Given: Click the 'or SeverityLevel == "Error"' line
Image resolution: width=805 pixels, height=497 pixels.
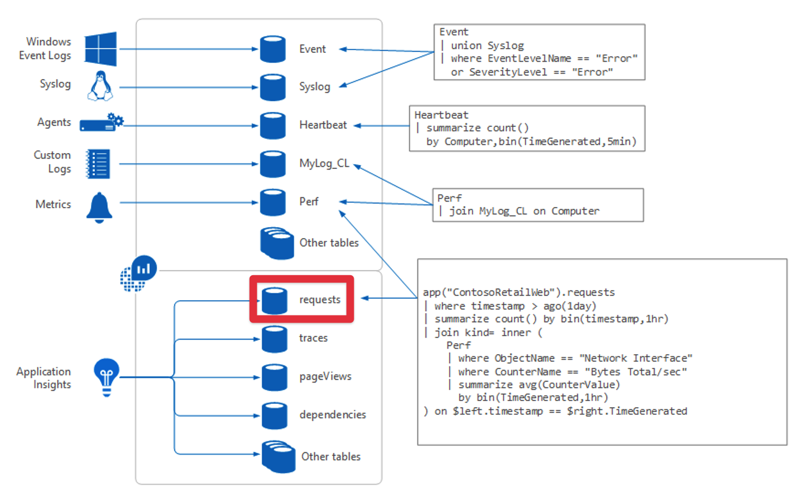Looking at the screenshot, I should pos(532,72).
